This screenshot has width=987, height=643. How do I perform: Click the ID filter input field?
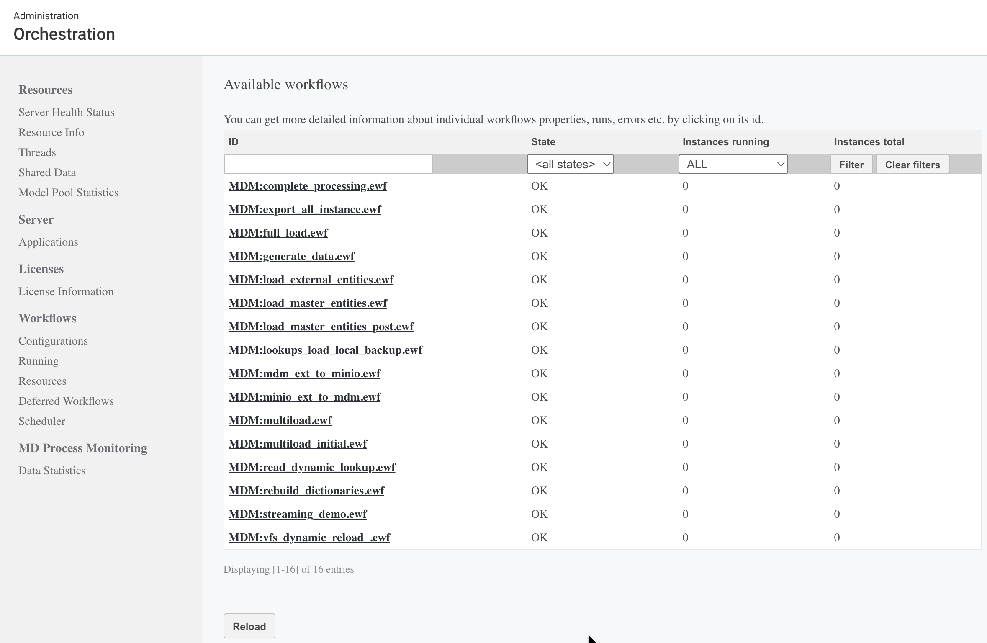click(x=328, y=164)
